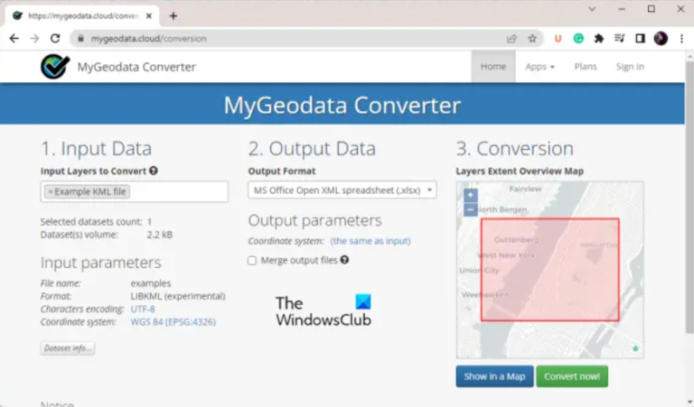
Task: Click inside the Input Layers field
Action: pos(177,192)
